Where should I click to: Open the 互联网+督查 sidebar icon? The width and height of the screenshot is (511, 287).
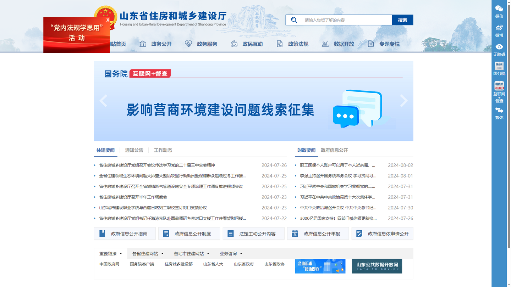pyautogui.click(x=499, y=86)
